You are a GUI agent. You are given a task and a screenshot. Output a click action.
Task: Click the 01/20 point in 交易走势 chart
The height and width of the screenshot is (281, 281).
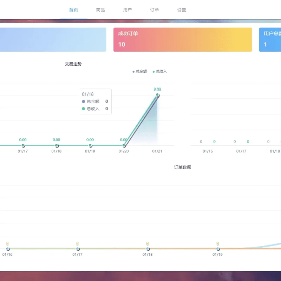coord(124,145)
